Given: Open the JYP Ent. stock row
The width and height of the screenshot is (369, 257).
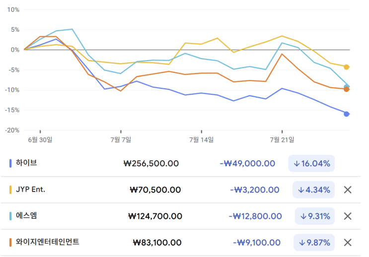Looking at the screenshot, I should (x=31, y=189).
